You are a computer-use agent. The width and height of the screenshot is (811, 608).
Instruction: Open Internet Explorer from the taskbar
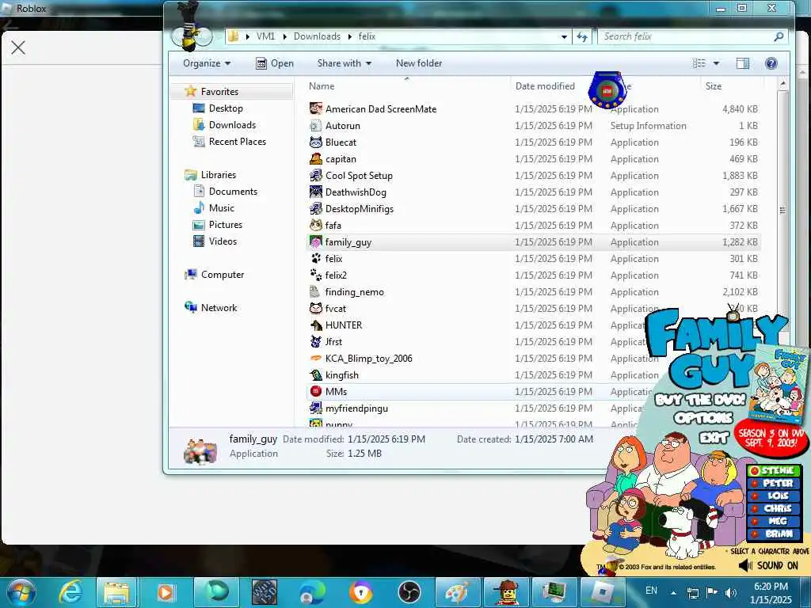(70, 592)
